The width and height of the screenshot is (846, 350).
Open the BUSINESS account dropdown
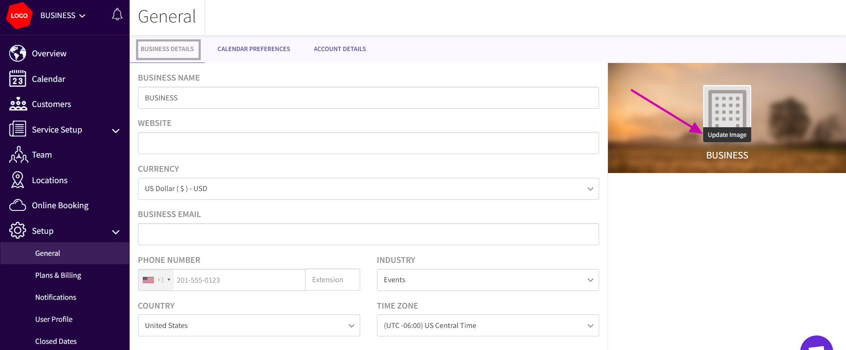63,15
